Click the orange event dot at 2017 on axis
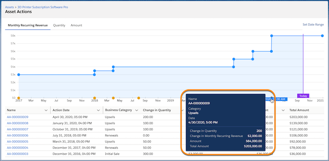 pos(19,98)
